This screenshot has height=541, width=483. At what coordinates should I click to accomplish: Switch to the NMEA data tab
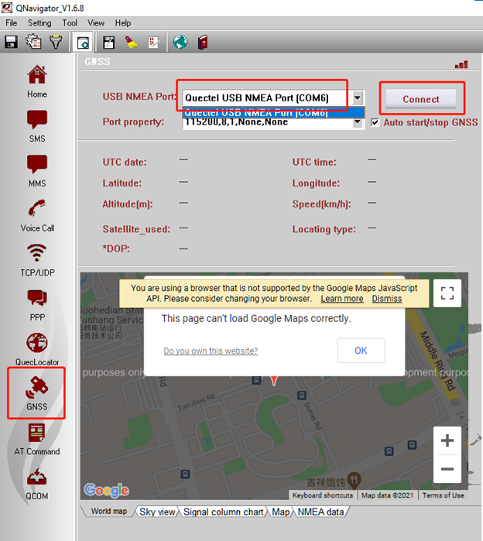[x=321, y=512]
